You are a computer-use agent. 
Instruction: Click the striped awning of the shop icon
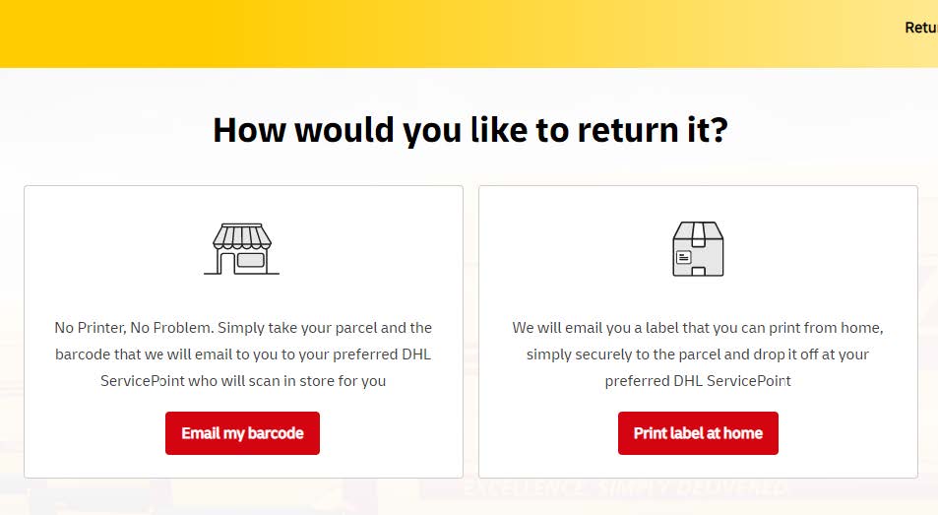pyautogui.click(x=242, y=235)
